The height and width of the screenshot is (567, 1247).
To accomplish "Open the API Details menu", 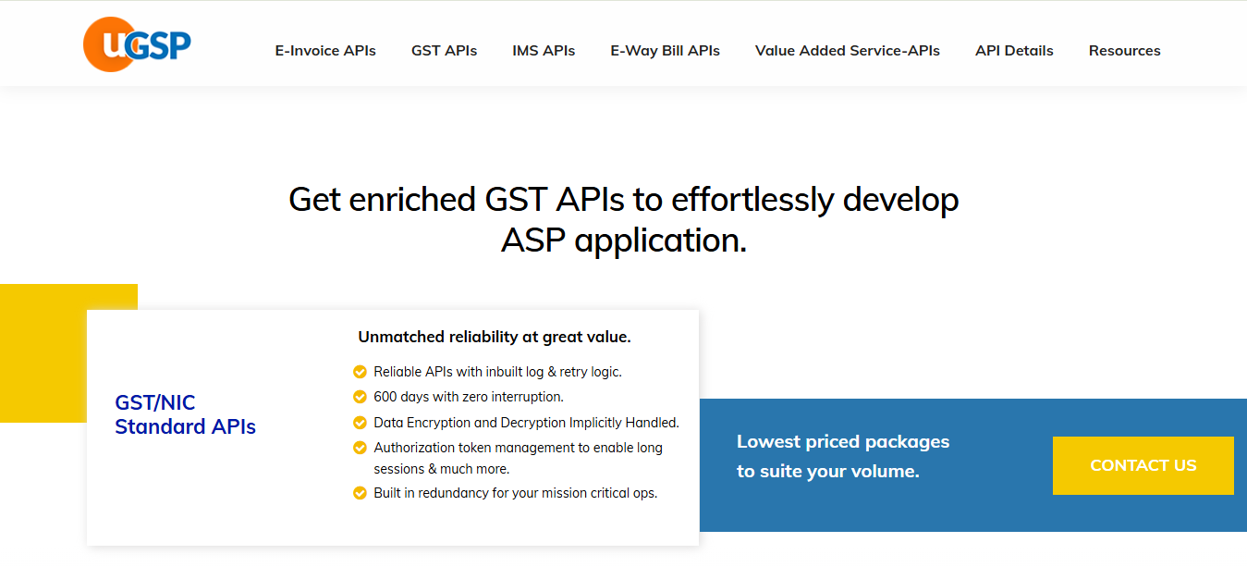I will [1014, 51].
